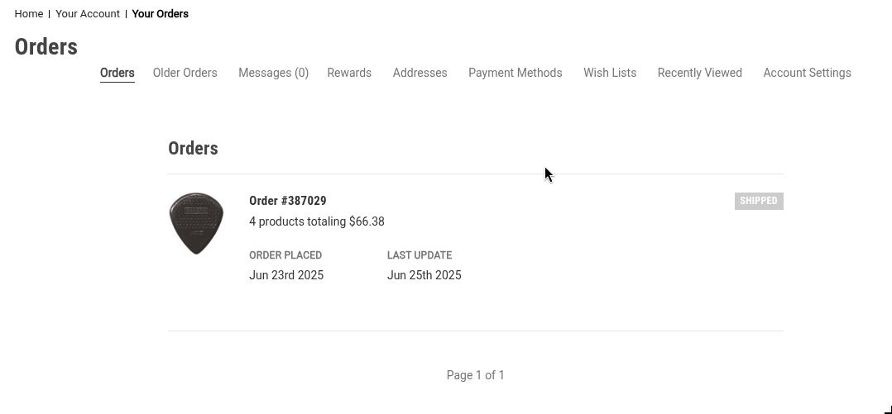Select the Orders tab
The height and width of the screenshot is (414, 892).
point(117,73)
